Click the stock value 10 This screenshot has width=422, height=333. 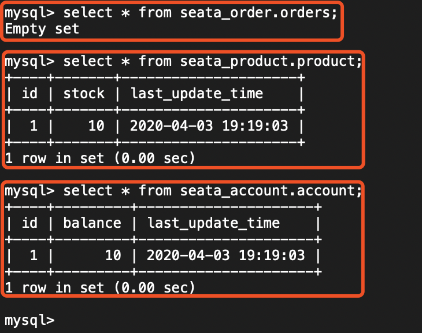click(96, 125)
